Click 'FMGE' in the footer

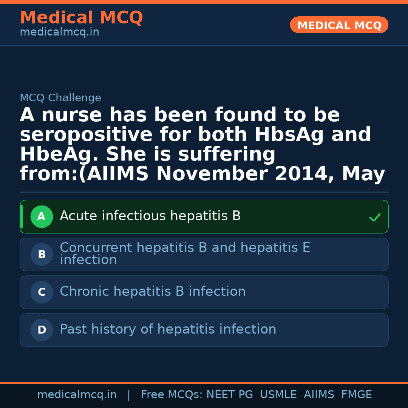coord(356,395)
